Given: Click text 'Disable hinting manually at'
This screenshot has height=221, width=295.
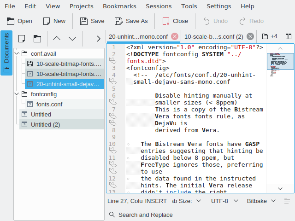Looking at the screenshot, I should (x=203, y=96).
